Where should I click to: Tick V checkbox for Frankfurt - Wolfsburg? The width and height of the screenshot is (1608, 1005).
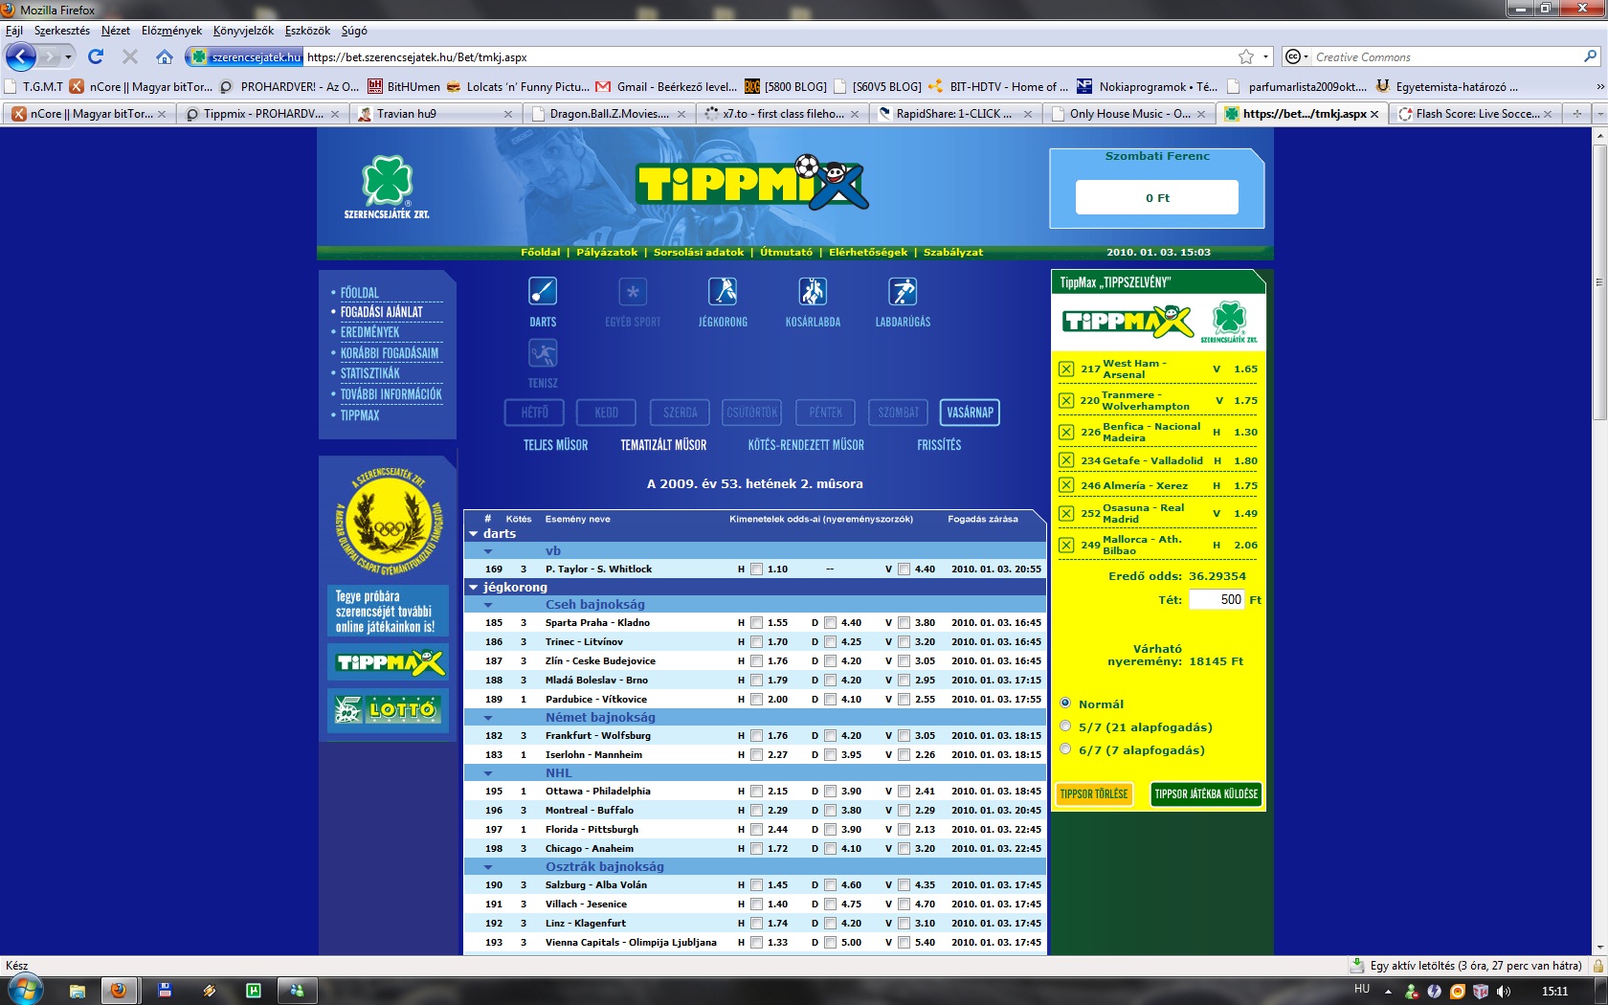[x=904, y=736]
